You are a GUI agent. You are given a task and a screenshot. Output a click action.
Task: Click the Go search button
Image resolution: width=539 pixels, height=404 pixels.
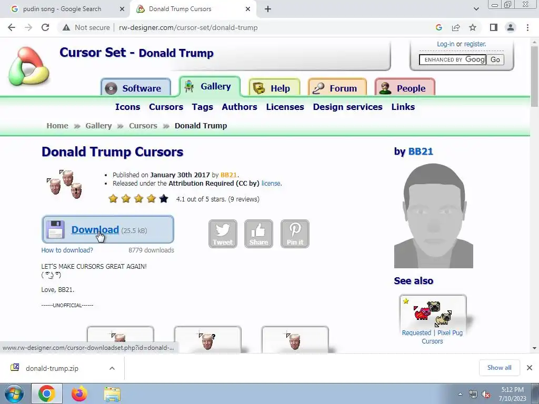495,59
